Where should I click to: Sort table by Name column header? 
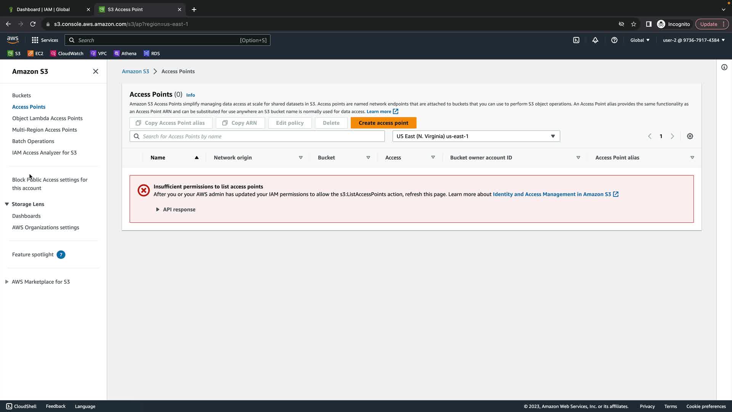[158, 158]
